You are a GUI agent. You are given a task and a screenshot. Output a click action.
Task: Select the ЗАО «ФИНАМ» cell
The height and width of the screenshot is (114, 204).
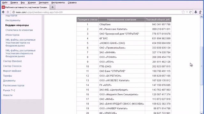click(x=122, y=52)
